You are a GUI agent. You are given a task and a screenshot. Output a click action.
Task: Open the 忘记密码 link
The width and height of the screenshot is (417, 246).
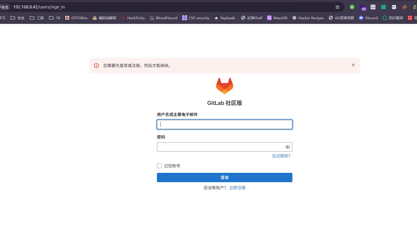(281, 156)
